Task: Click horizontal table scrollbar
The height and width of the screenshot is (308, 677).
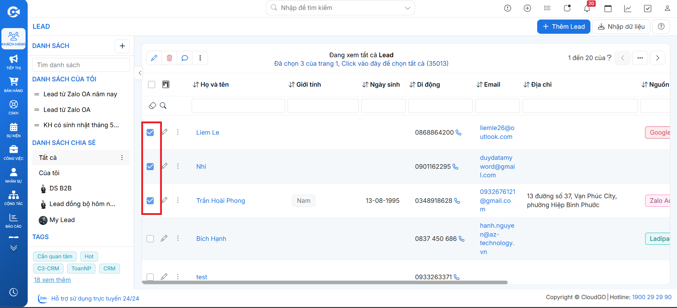Action: 325,282
